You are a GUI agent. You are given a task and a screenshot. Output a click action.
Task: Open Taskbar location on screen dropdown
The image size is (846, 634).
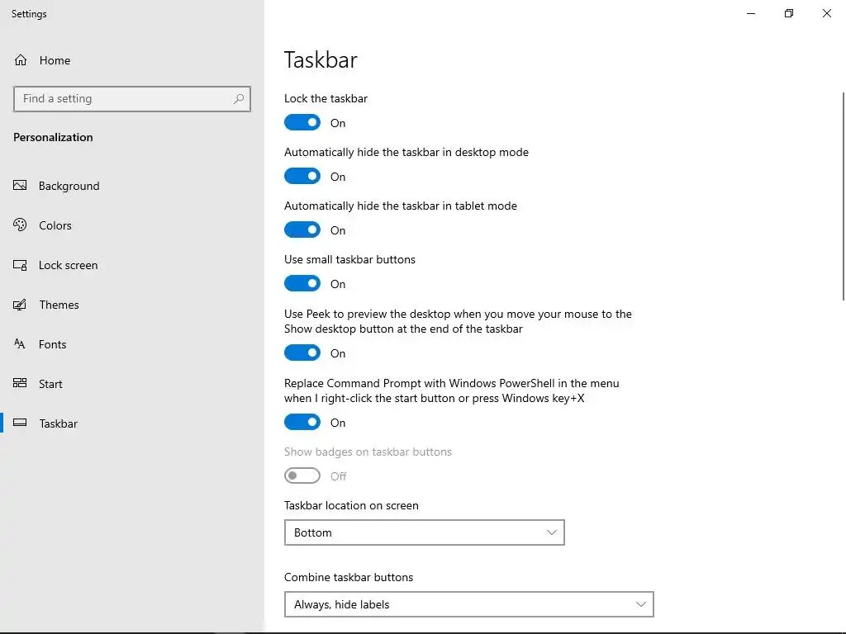(x=424, y=532)
